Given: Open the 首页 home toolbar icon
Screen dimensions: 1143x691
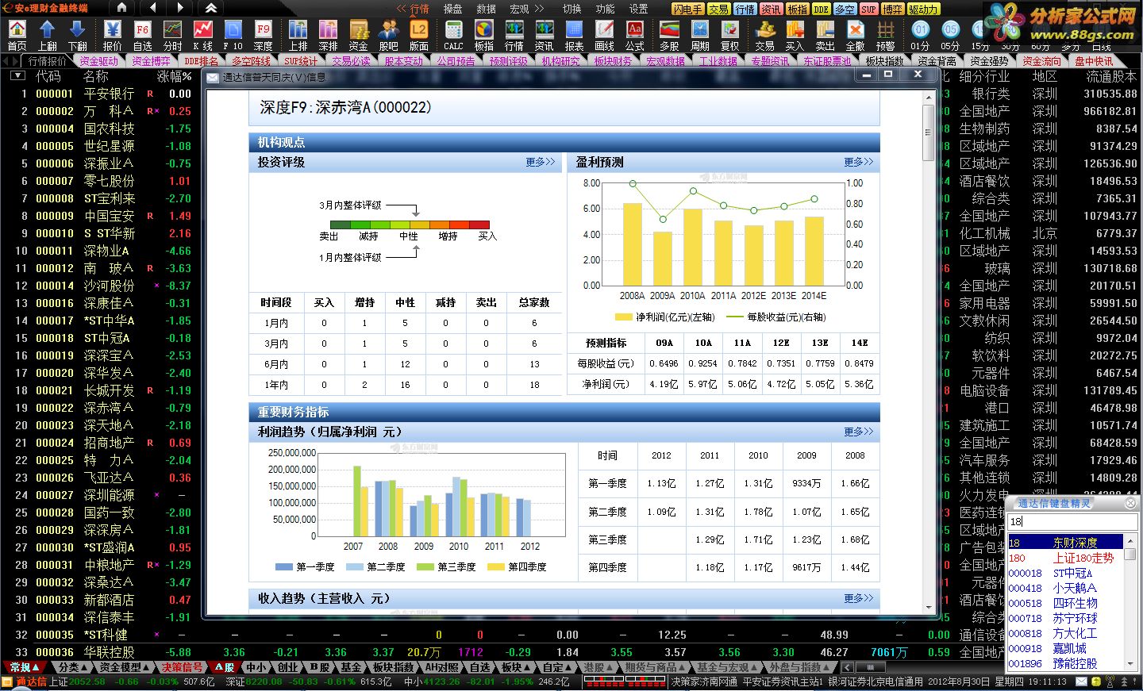Looking at the screenshot, I should coord(17,35).
